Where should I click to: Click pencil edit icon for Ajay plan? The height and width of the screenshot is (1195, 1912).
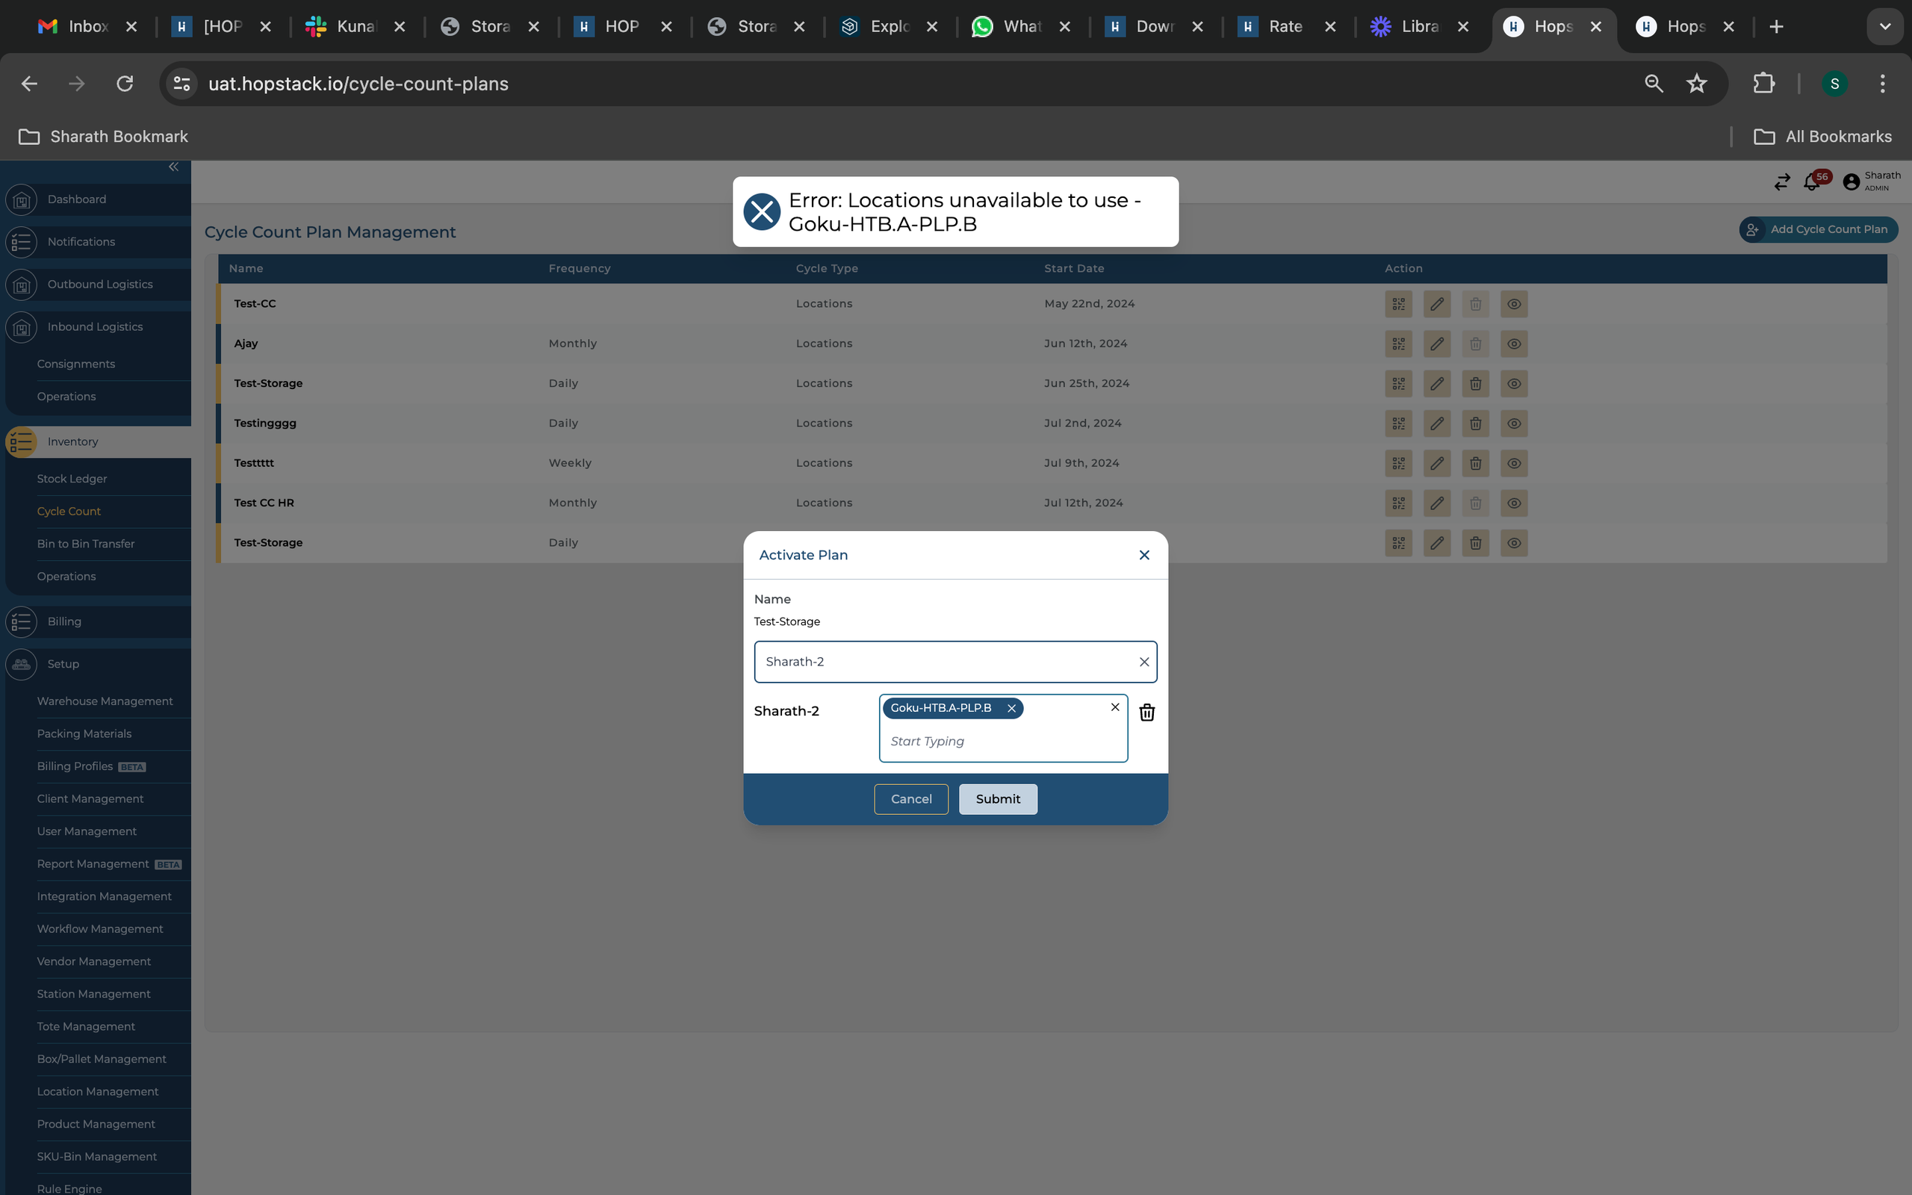click(x=1436, y=344)
